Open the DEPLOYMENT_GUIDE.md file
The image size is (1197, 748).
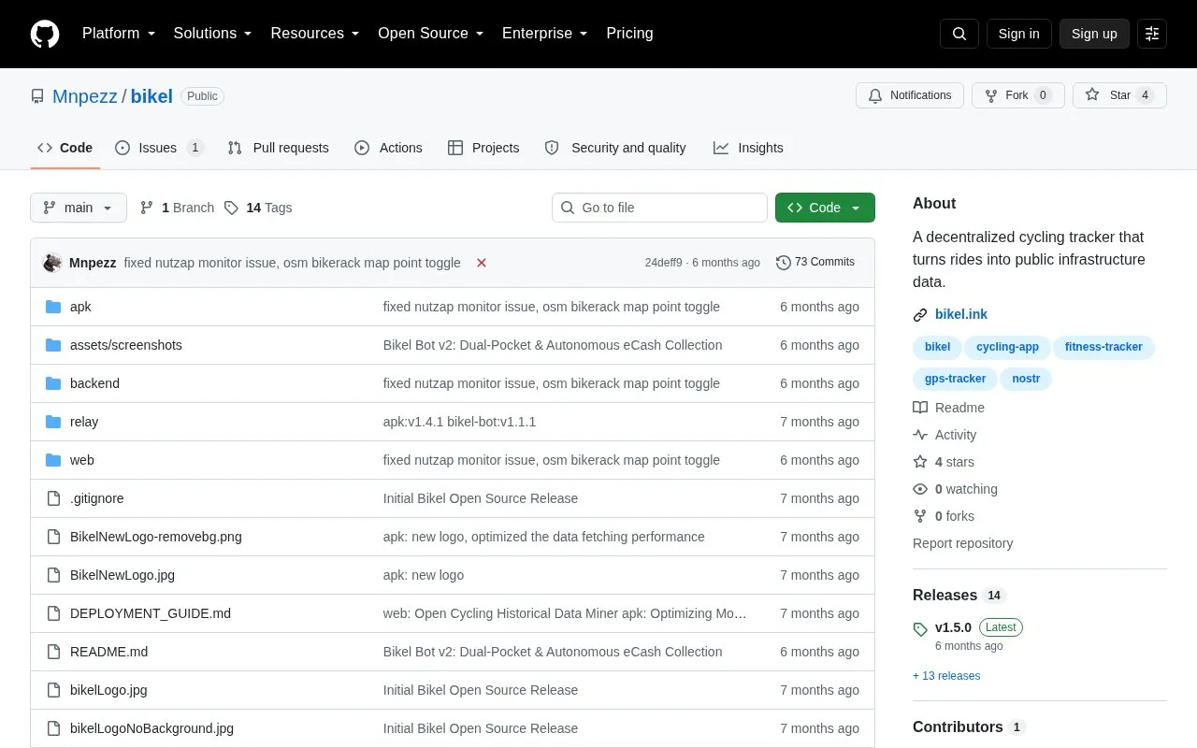[x=151, y=613]
